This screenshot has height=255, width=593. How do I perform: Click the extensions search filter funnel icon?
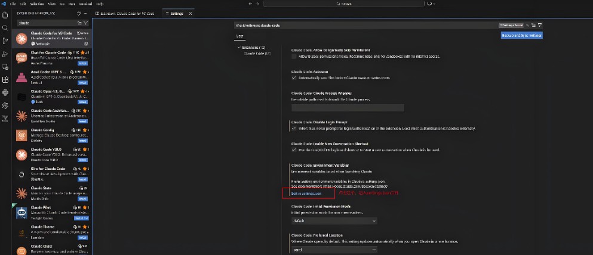click(86, 23)
